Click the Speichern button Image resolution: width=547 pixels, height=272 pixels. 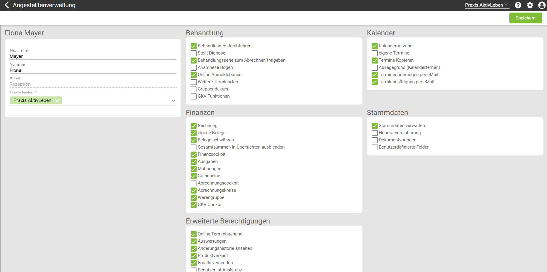click(x=525, y=18)
